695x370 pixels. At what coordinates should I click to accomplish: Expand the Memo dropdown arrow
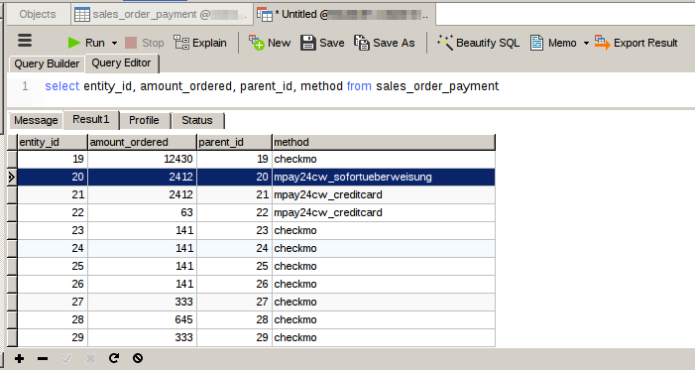586,43
